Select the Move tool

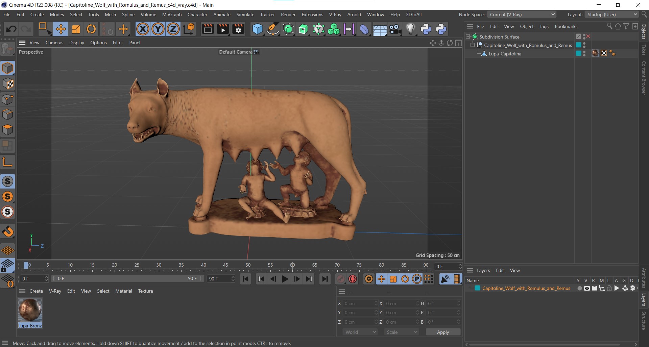pyautogui.click(x=61, y=29)
